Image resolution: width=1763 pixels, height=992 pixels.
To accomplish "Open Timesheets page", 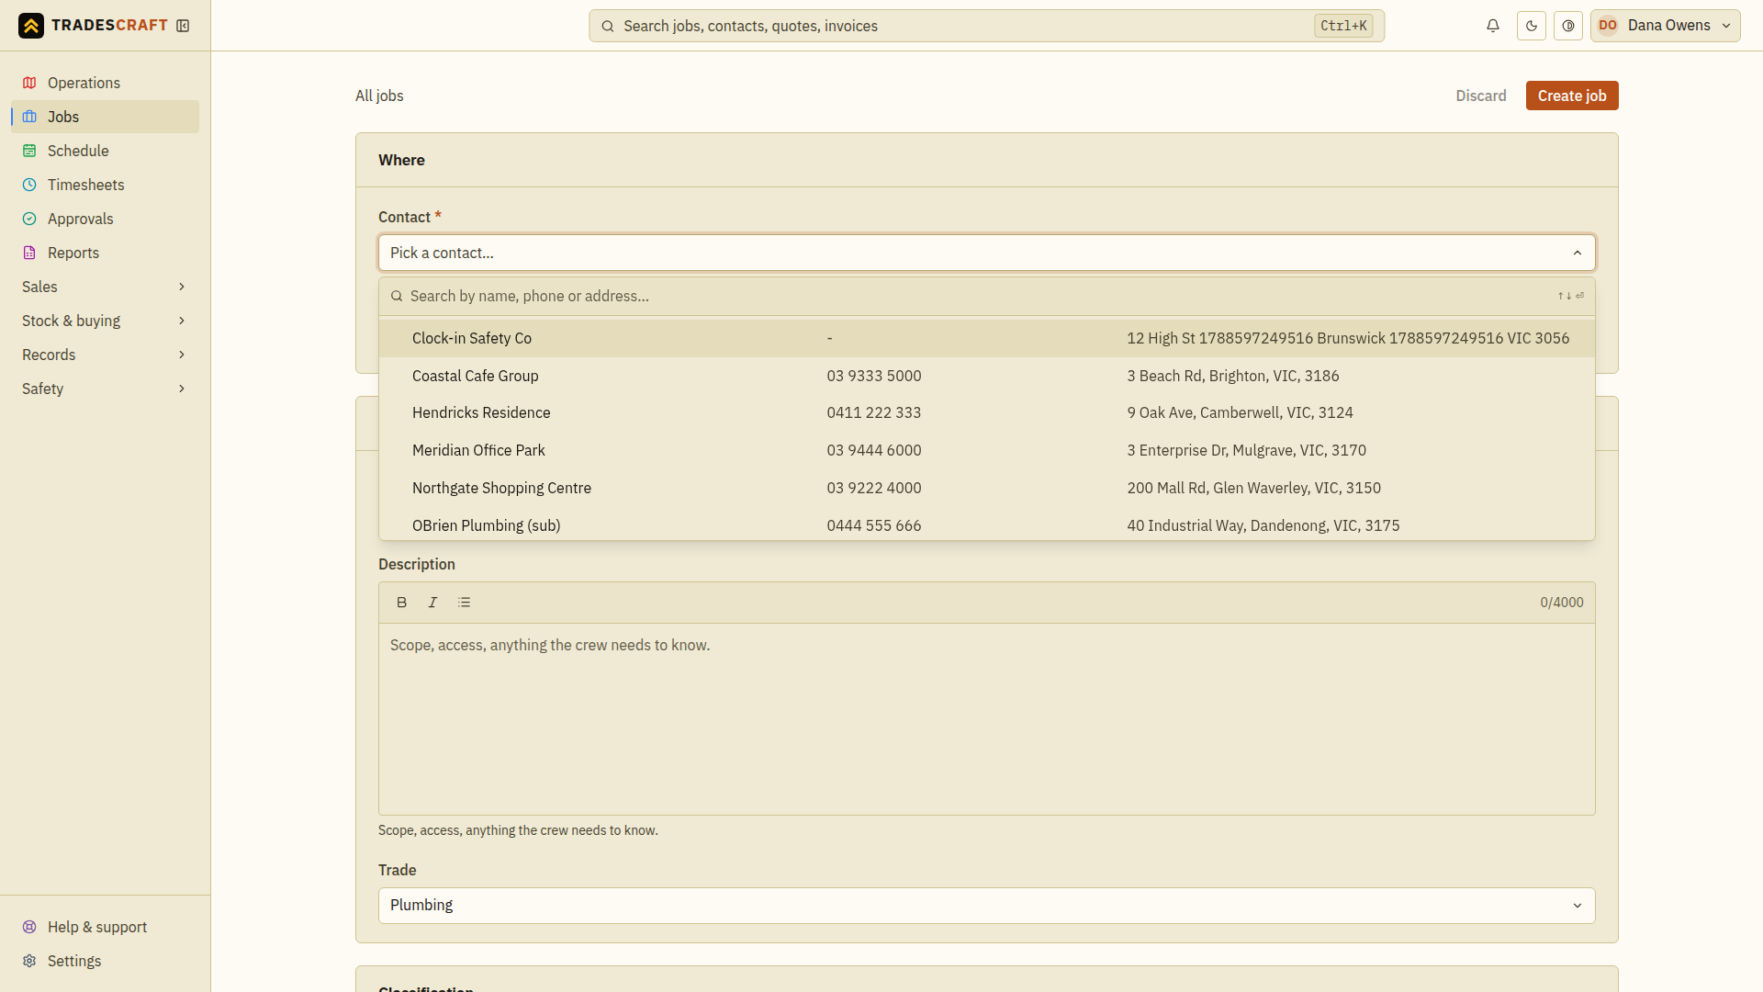I will pos(105,185).
